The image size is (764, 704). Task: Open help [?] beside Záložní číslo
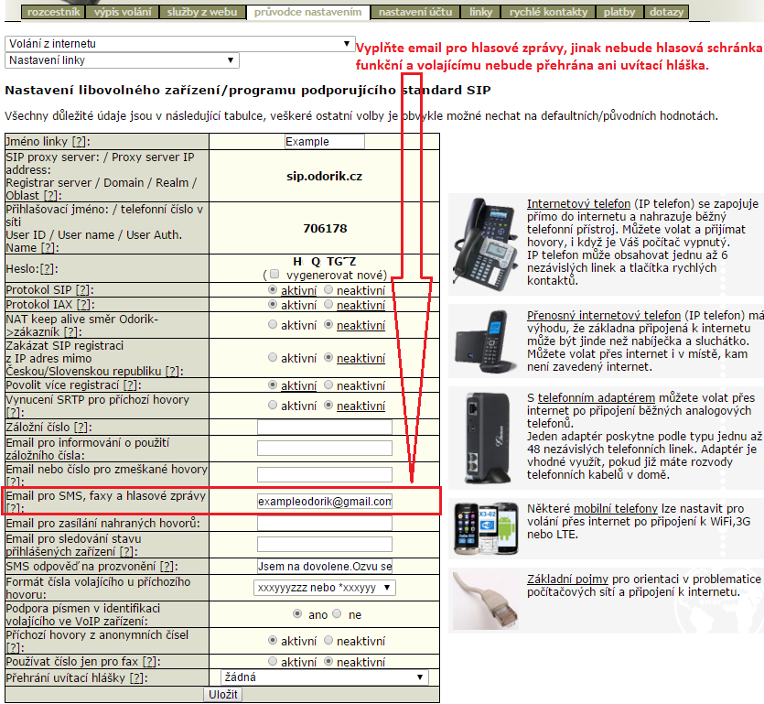coord(81,428)
